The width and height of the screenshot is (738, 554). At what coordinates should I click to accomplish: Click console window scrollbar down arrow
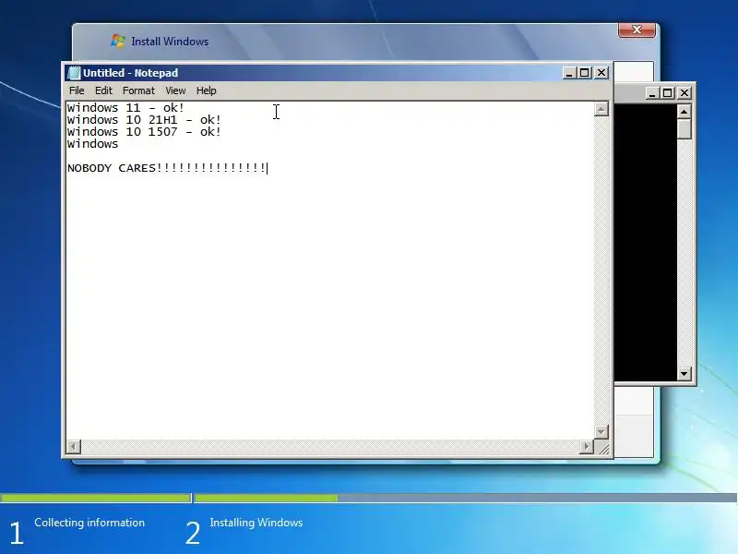684,374
